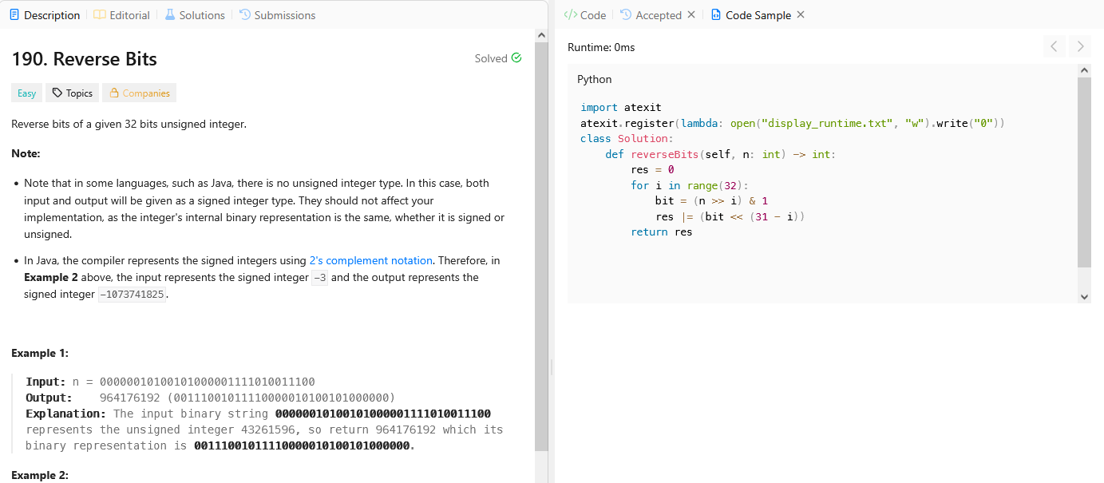Go to next code sample arrow

pos(1080,46)
